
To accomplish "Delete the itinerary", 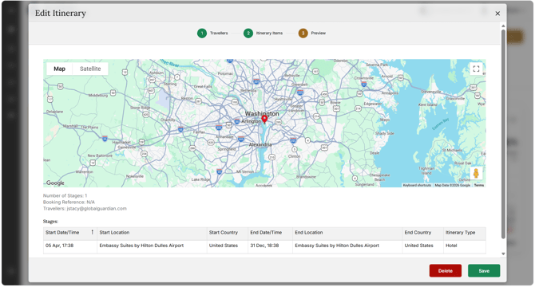I will 446,271.
